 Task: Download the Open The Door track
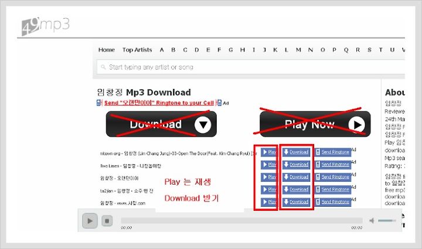coord(296,152)
